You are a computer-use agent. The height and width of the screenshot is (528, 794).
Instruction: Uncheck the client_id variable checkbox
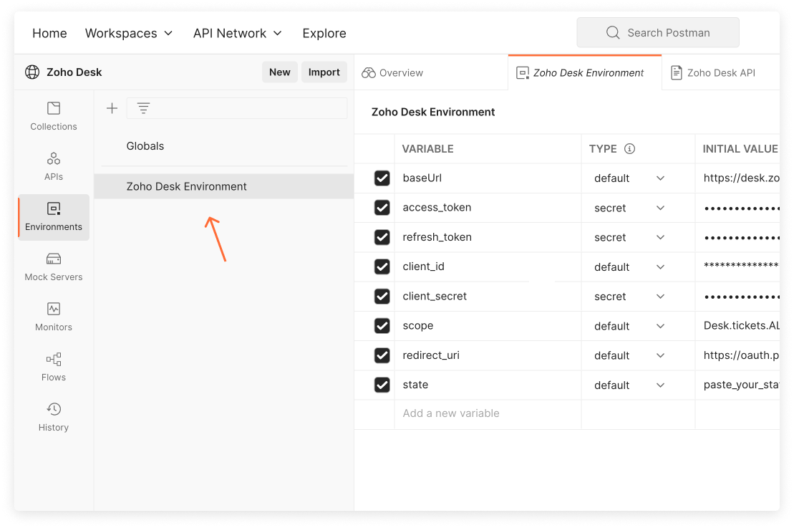coord(382,267)
